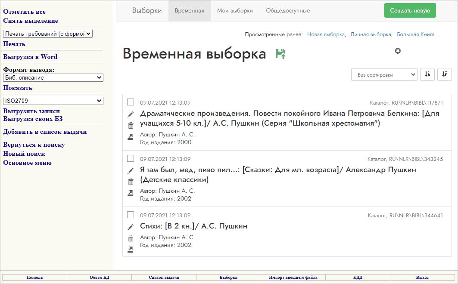Open the Печать требований dropdown
The width and height of the screenshot is (458, 284).
point(48,34)
